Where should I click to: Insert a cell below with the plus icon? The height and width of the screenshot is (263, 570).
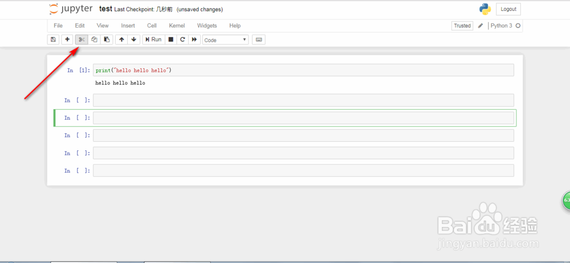click(x=67, y=40)
